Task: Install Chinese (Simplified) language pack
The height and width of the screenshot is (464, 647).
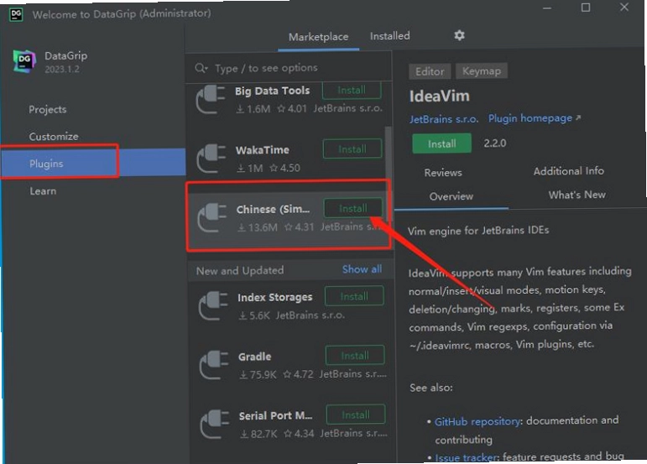Action: tap(352, 208)
